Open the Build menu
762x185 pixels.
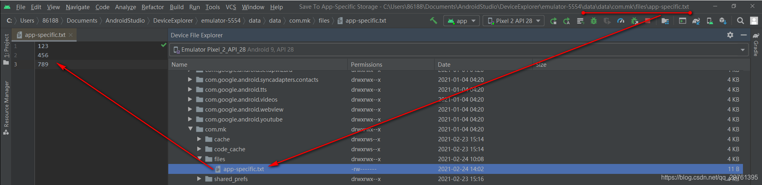(177, 7)
